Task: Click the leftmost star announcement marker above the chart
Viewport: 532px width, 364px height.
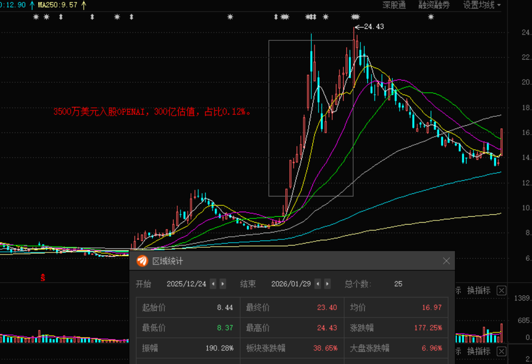Action: tap(36, 17)
